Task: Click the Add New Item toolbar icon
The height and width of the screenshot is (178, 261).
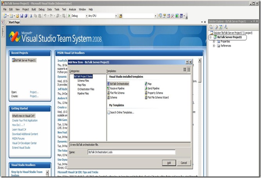Action: pos(11,16)
